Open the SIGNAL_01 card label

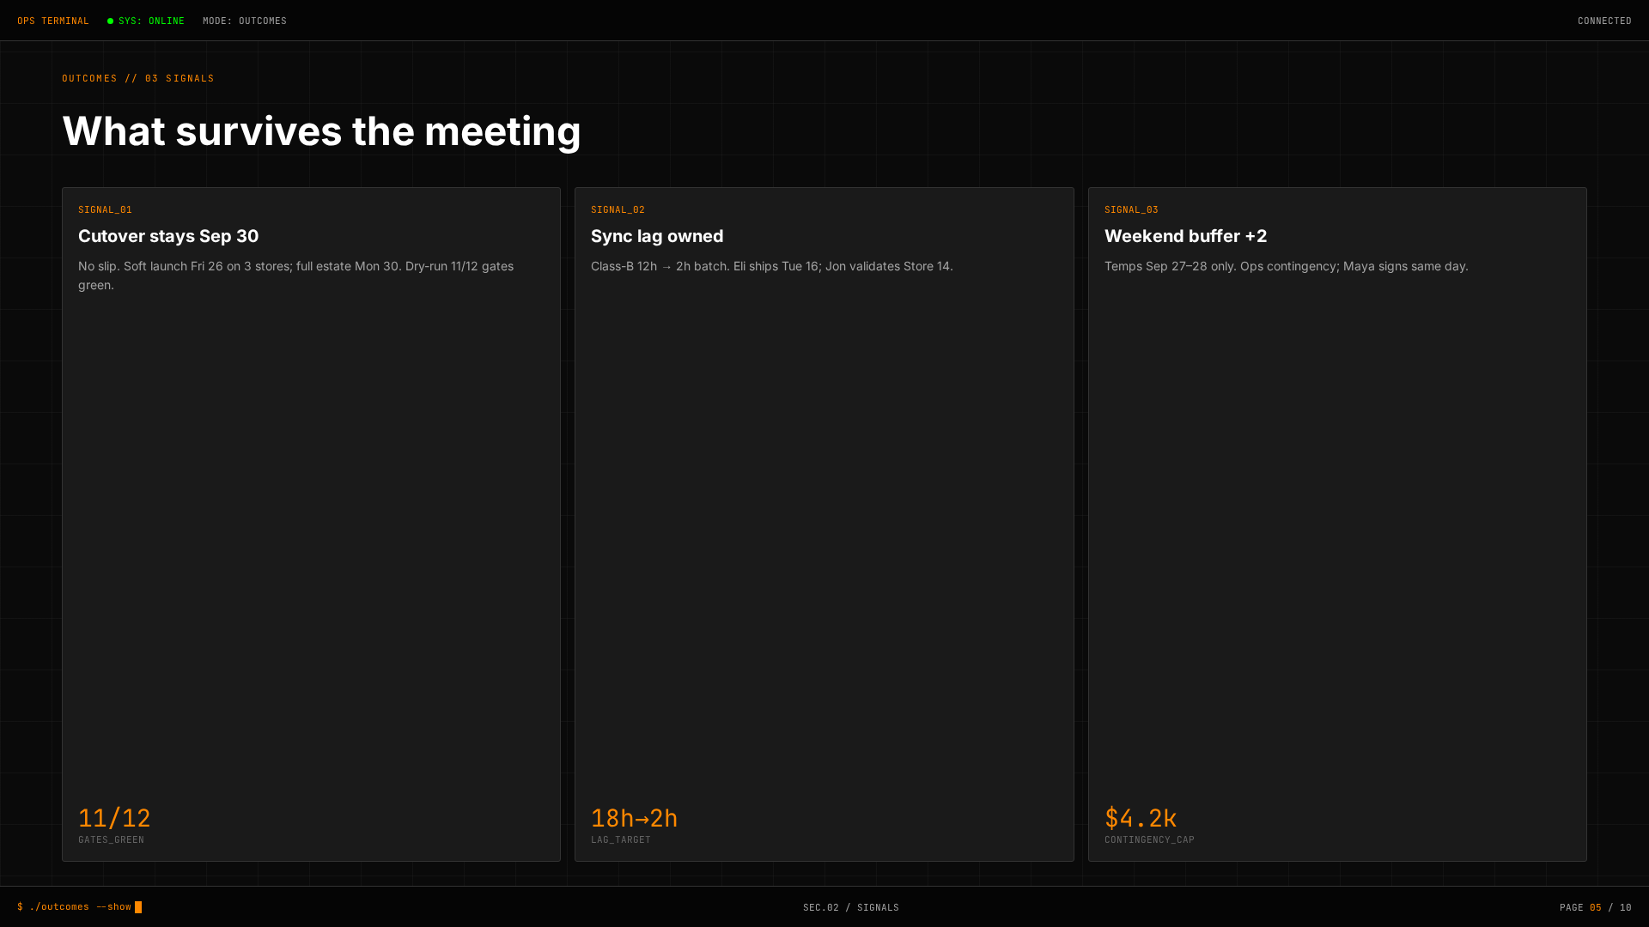105,209
